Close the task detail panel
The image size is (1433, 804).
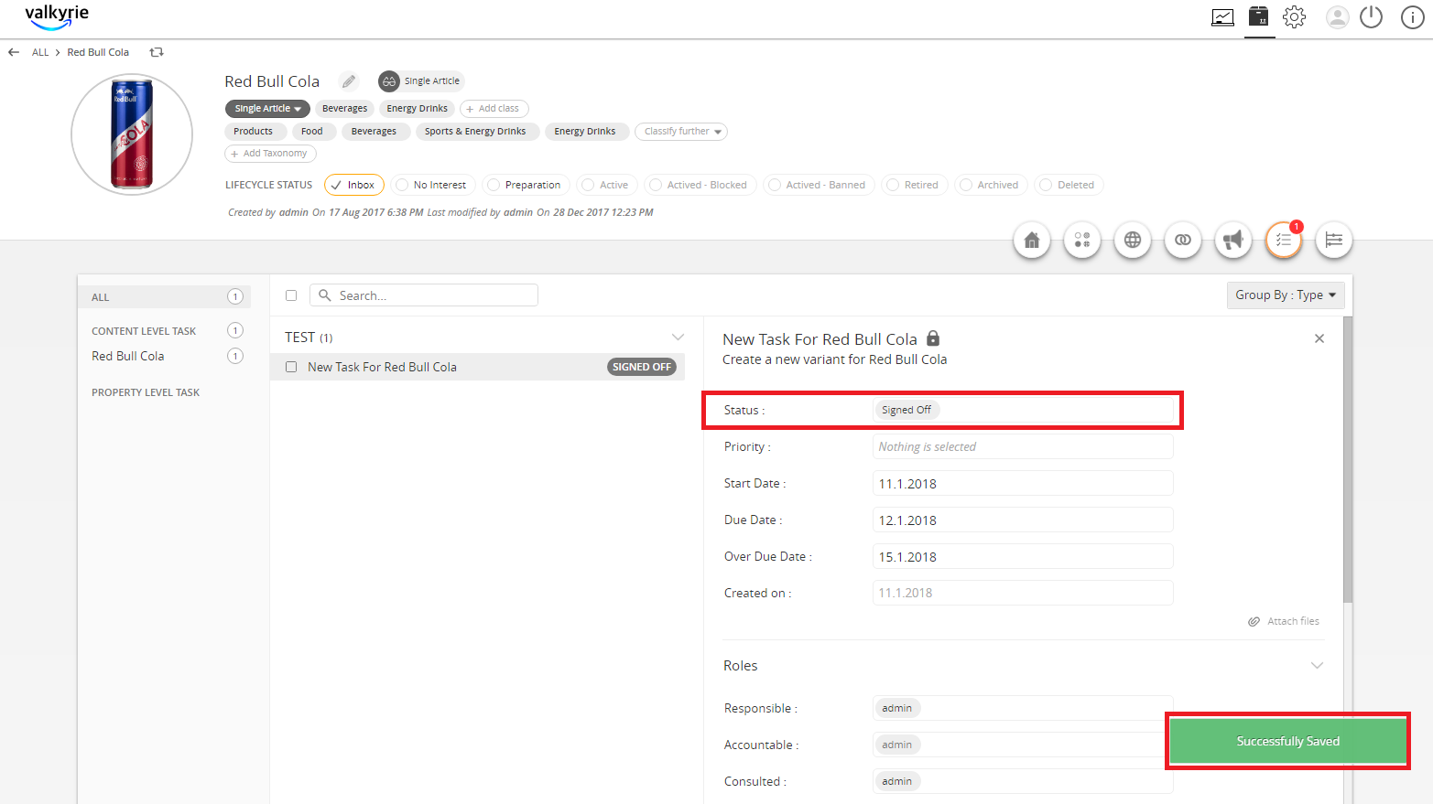click(1319, 338)
